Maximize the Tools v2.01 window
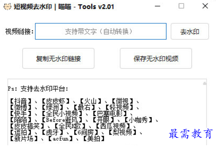216x146 pixels. pyautogui.click(x=181, y=6)
